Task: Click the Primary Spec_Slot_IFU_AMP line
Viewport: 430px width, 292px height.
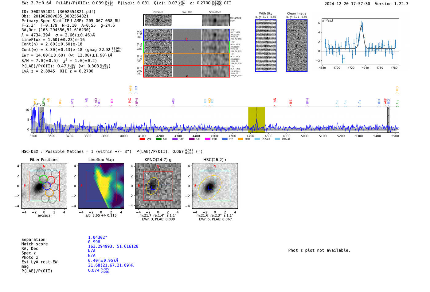Action: [71, 21]
